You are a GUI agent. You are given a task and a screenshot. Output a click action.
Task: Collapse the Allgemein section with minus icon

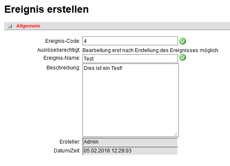pyautogui.click(x=10, y=26)
